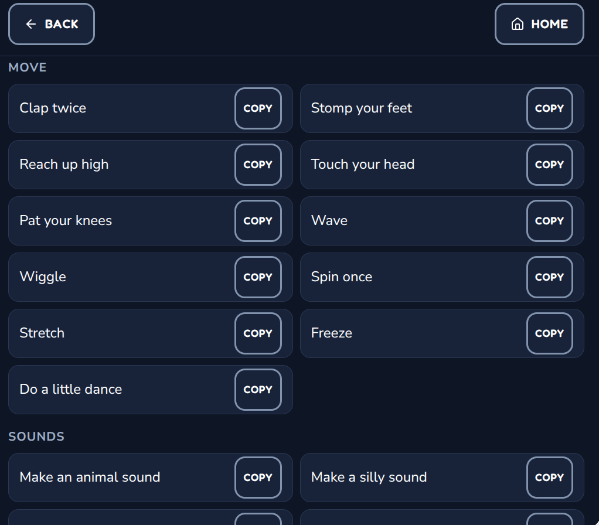Copy the 'Pat your knees' prompt

(x=258, y=221)
